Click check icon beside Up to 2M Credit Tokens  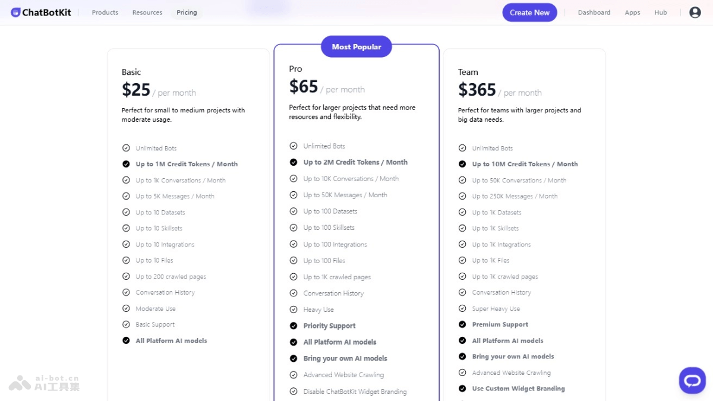click(x=294, y=162)
